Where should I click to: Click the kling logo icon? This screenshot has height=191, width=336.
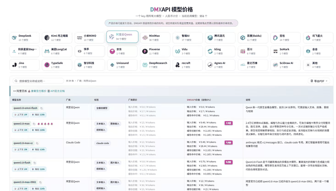210,51
